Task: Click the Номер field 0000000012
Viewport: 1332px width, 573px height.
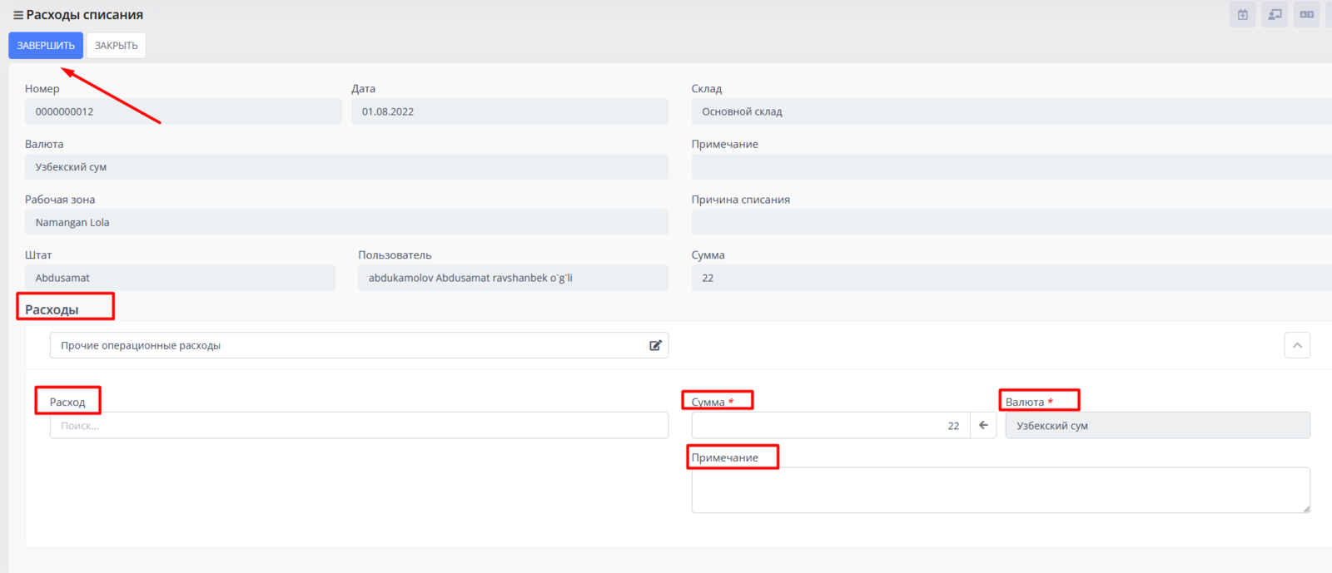Action: pyautogui.click(x=183, y=111)
